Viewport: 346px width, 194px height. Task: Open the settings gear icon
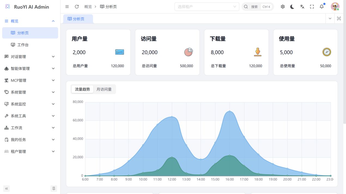[x=283, y=7]
